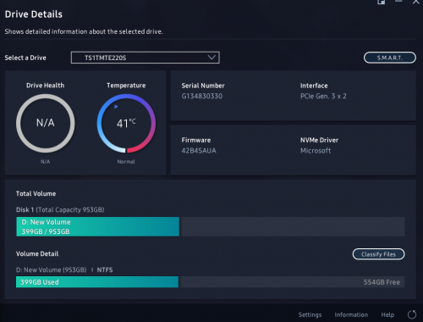This screenshot has width=423, height=322.
Task: Close the application window
Action: coord(416,2)
